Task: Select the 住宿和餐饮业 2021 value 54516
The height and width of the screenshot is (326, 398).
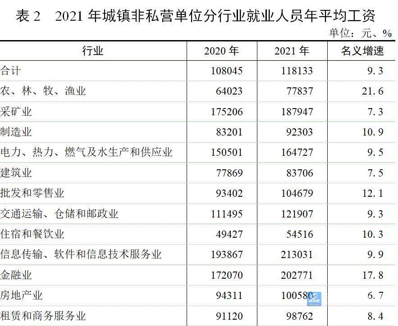Action: point(296,235)
